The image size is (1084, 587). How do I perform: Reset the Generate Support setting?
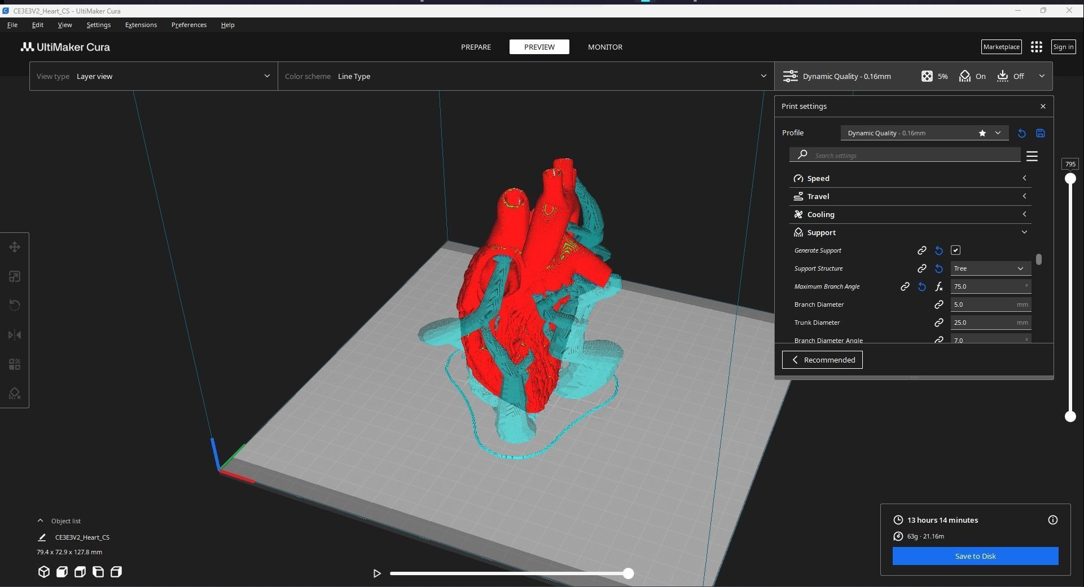pos(939,250)
